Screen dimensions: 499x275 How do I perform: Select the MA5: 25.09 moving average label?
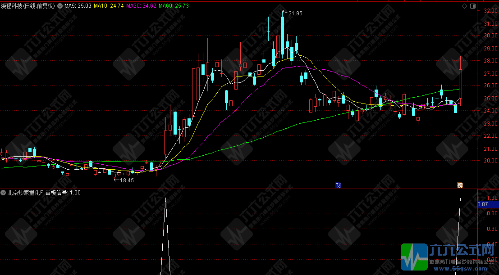click(x=78, y=6)
